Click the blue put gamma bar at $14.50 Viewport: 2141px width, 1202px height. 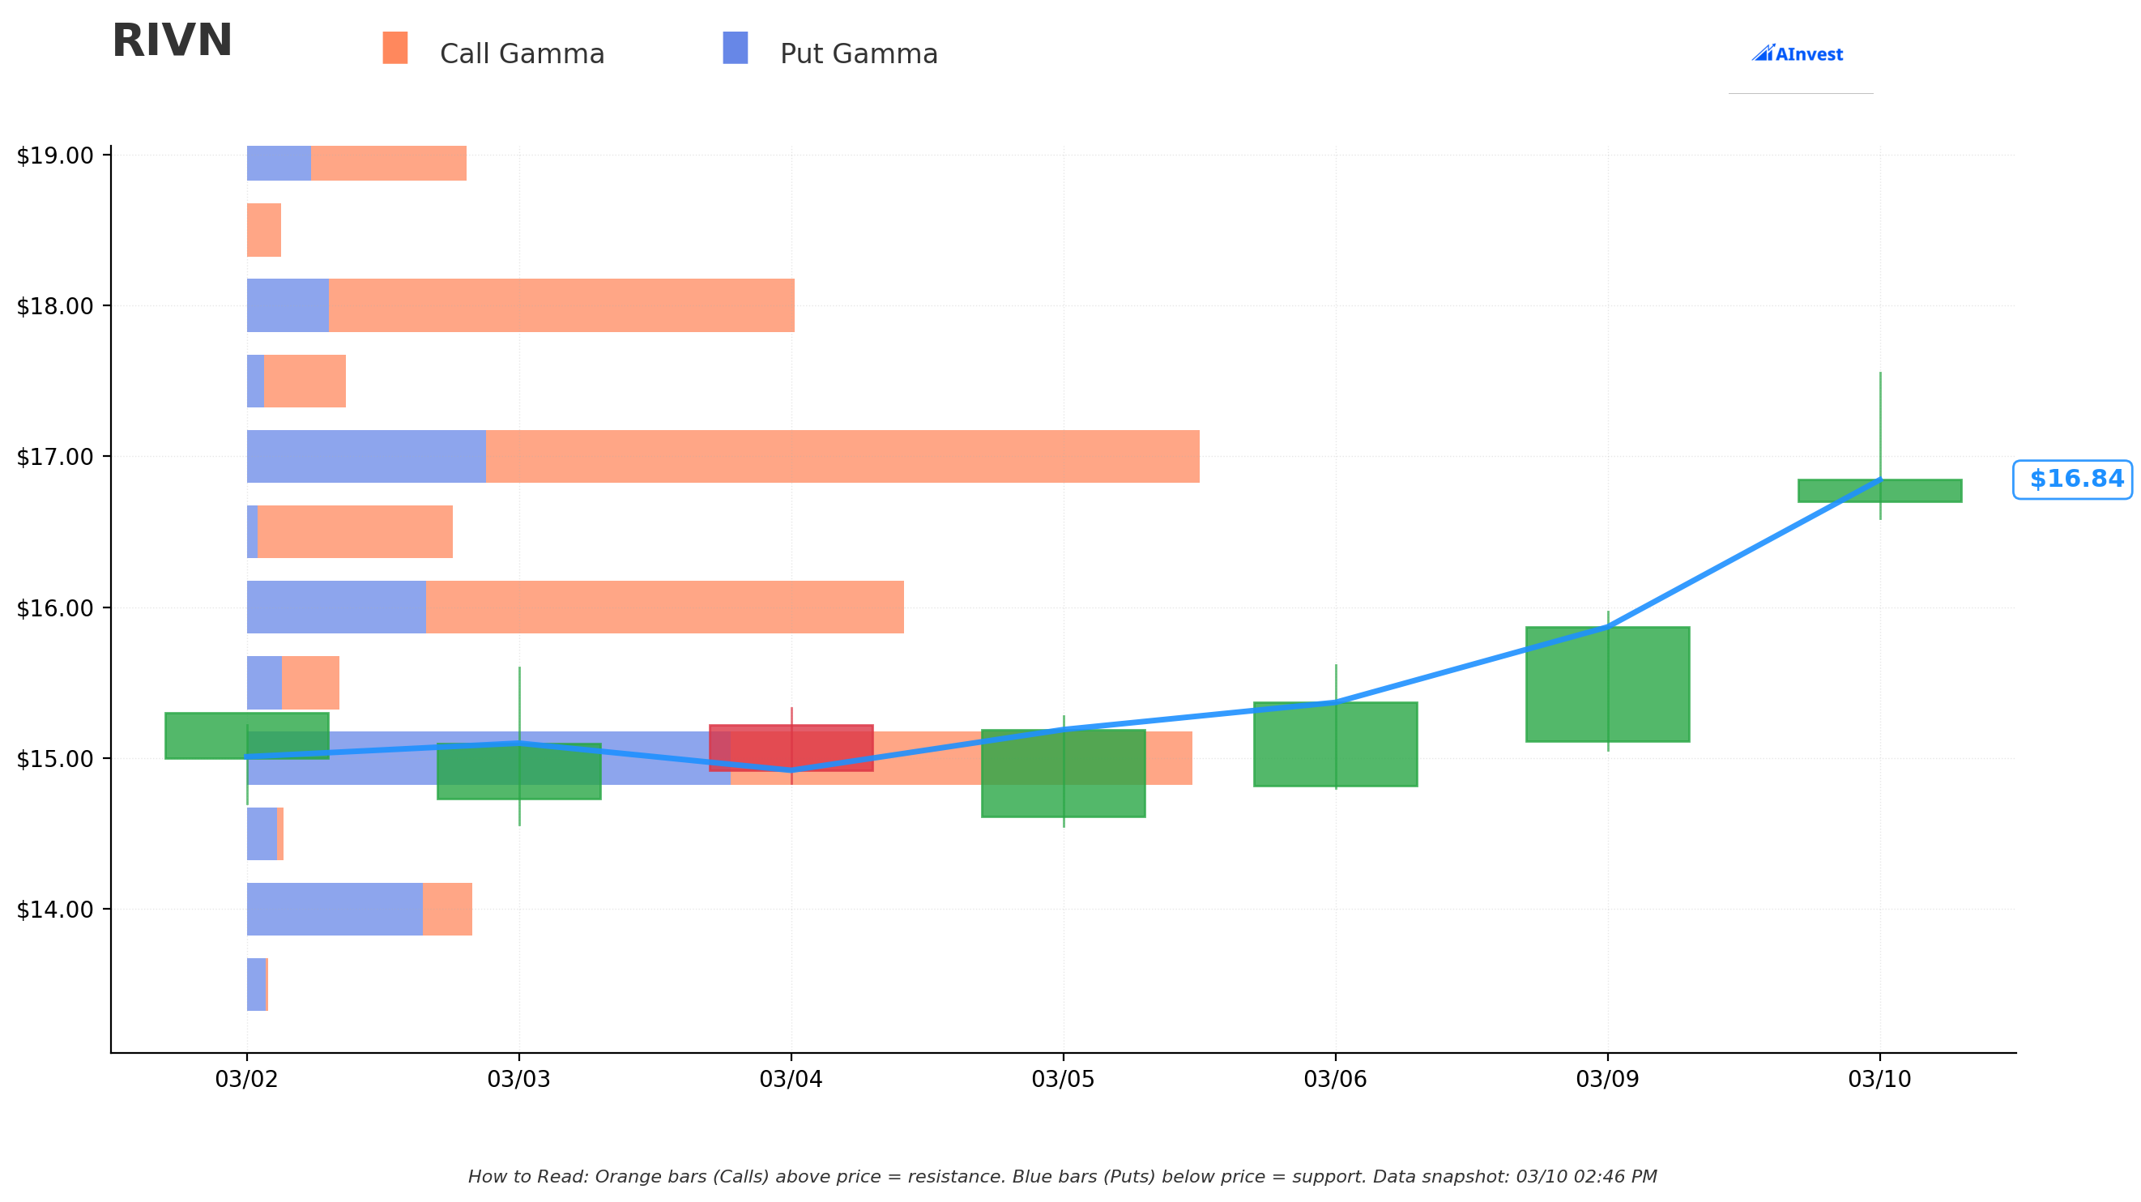click(262, 833)
